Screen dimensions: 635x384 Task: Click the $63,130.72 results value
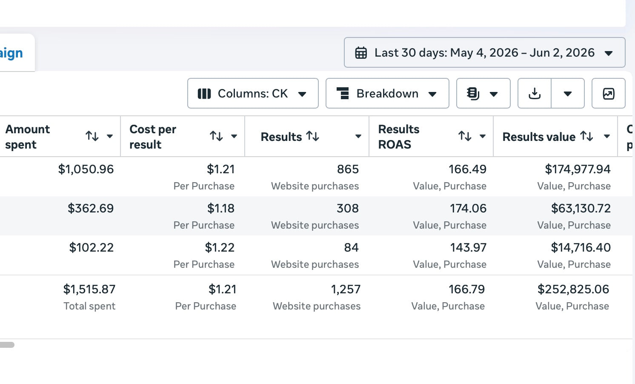coord(581,208)
